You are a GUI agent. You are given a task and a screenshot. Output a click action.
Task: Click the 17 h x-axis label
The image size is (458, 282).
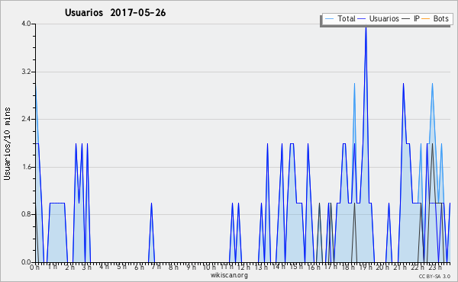tap(331, 267)
